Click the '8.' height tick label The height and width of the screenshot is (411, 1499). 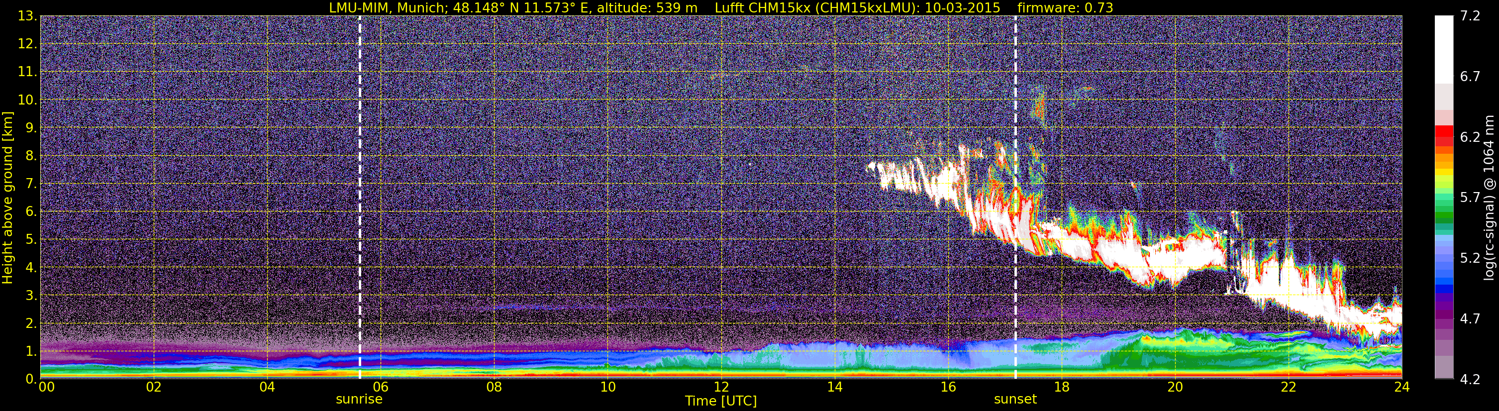click(31, 156)
